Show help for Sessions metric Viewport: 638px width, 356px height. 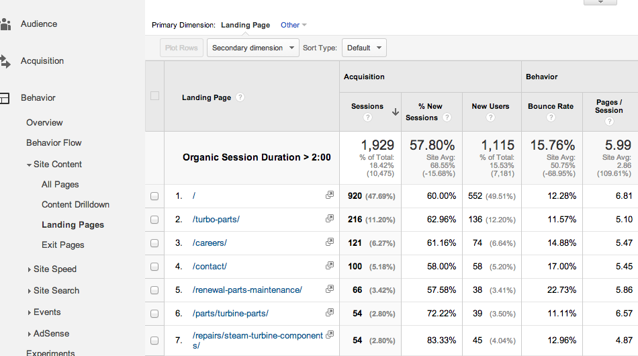click(x=367, y=118)
